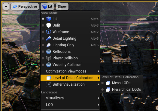
Task: Select the Hierarchical LODs radio button
Action: point(102,90)
